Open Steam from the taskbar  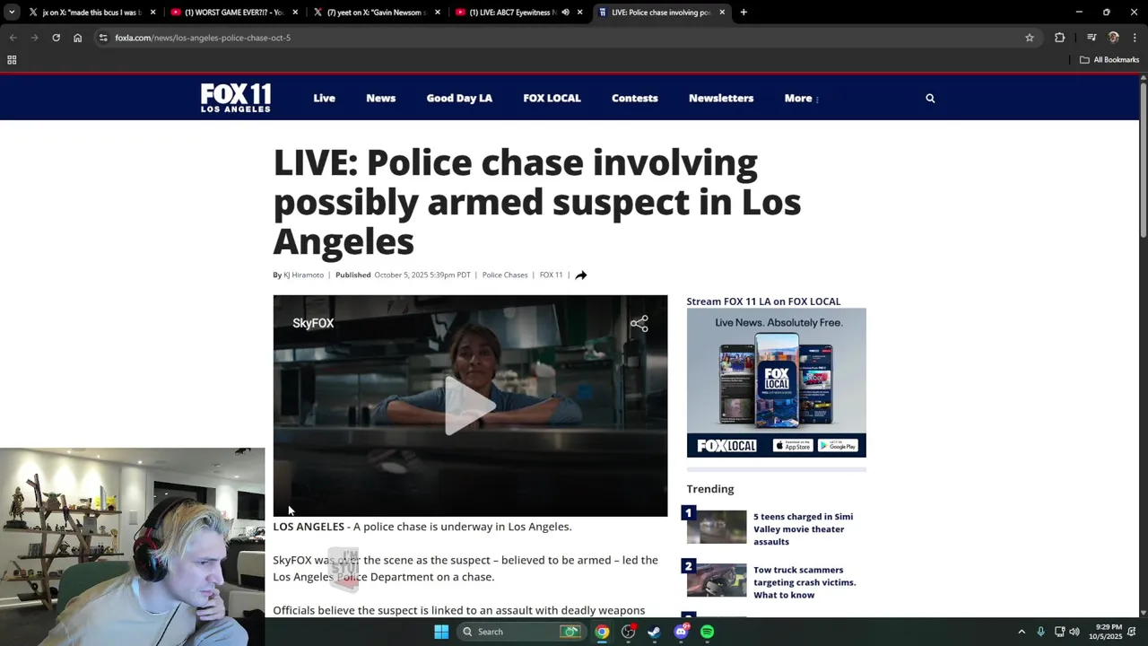tap(655, 632)
